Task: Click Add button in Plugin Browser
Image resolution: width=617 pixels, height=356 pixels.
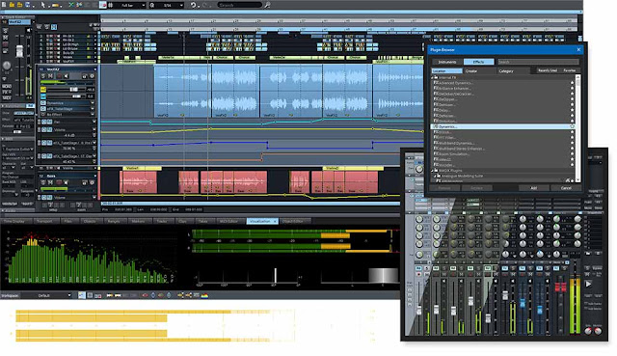Action: (533, 188)
